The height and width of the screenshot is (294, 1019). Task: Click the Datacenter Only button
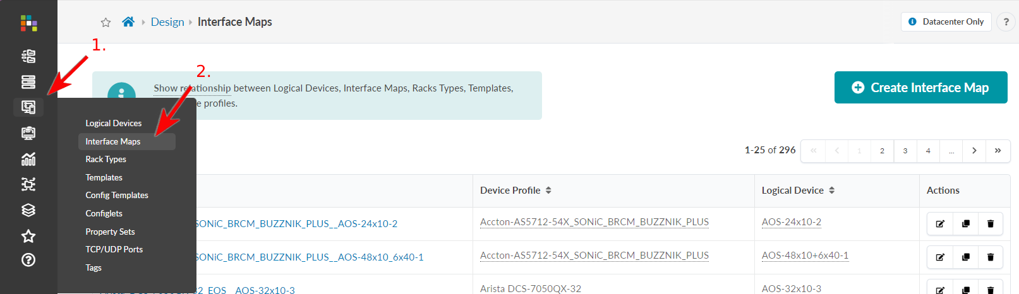tap(946, 22)
